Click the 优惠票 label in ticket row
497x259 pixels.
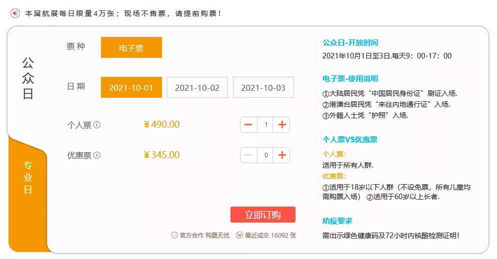point(79,155)
